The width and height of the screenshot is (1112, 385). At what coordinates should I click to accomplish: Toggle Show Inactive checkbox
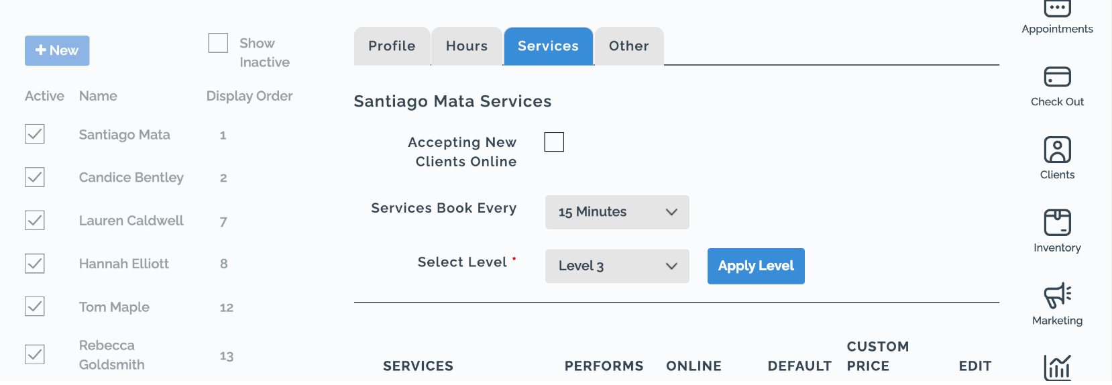(218, 43)
